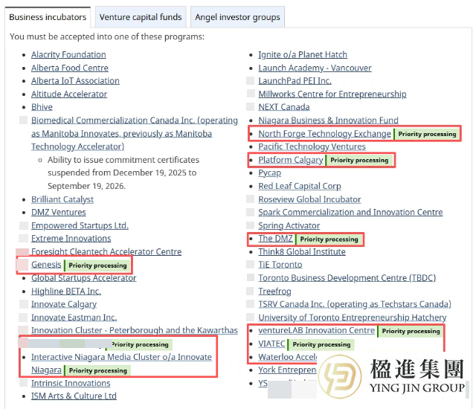Open the ventureLAB Innovation Centre link
Viewport: 473px width, 409px height.
pos(316,331)
